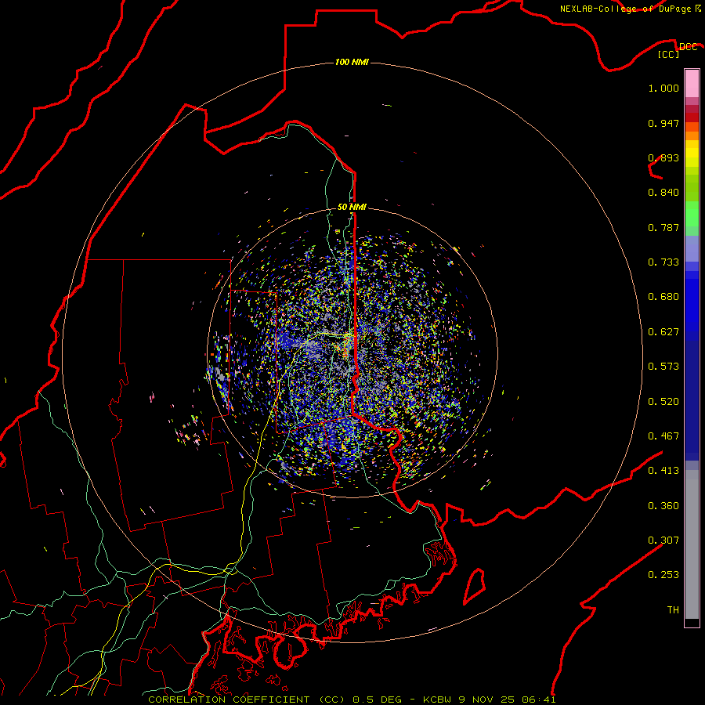Click the 1.000 value on color scale
This screenshot has height=705, width=705.
pyautogui.click(x=663, y=88)
